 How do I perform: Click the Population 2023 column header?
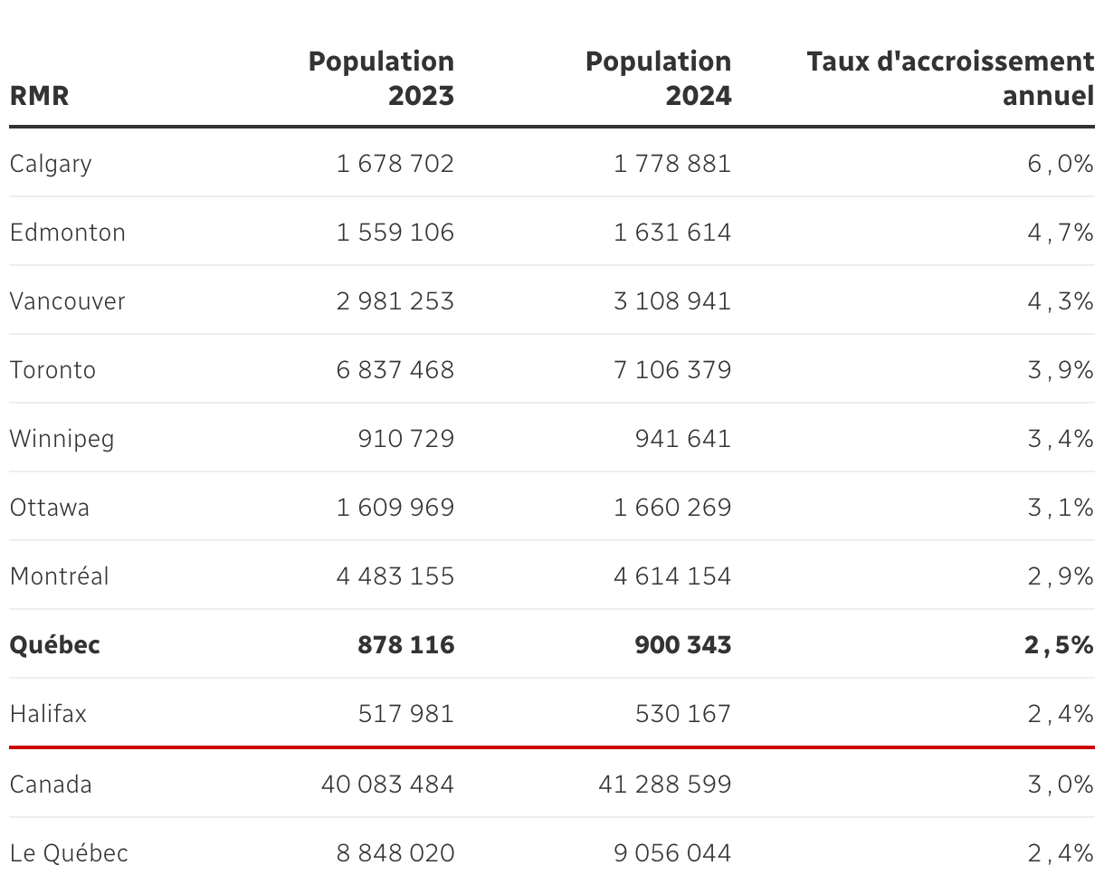(381, 79)
